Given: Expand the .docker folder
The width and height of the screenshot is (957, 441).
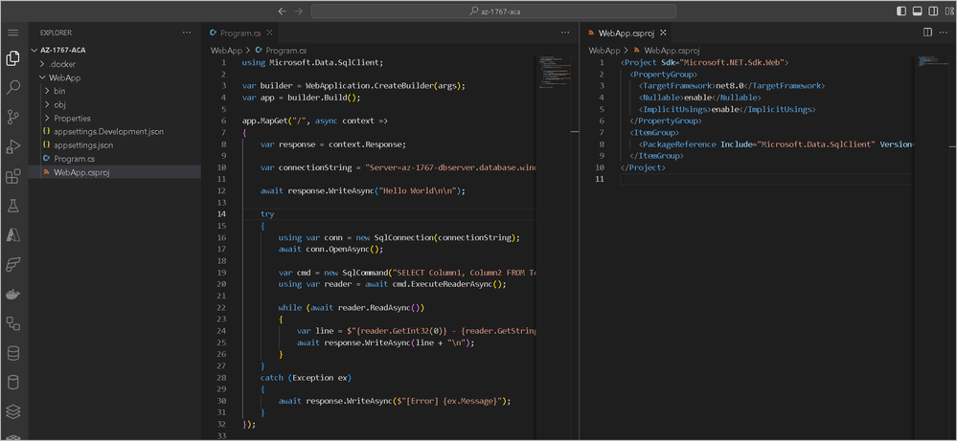Looking at the screenshot, I should [x=61, y=63].
